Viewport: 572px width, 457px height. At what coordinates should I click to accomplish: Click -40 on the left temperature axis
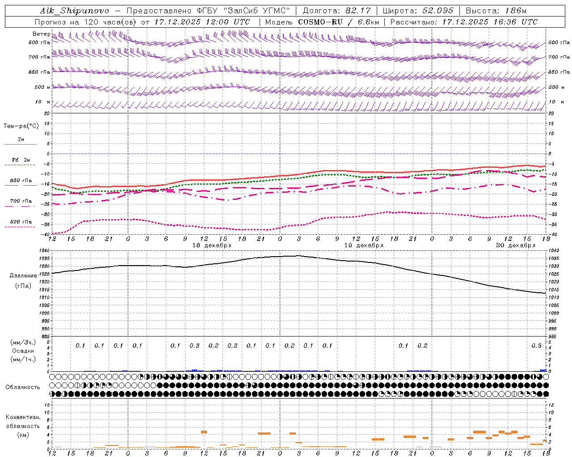[46, 235]
